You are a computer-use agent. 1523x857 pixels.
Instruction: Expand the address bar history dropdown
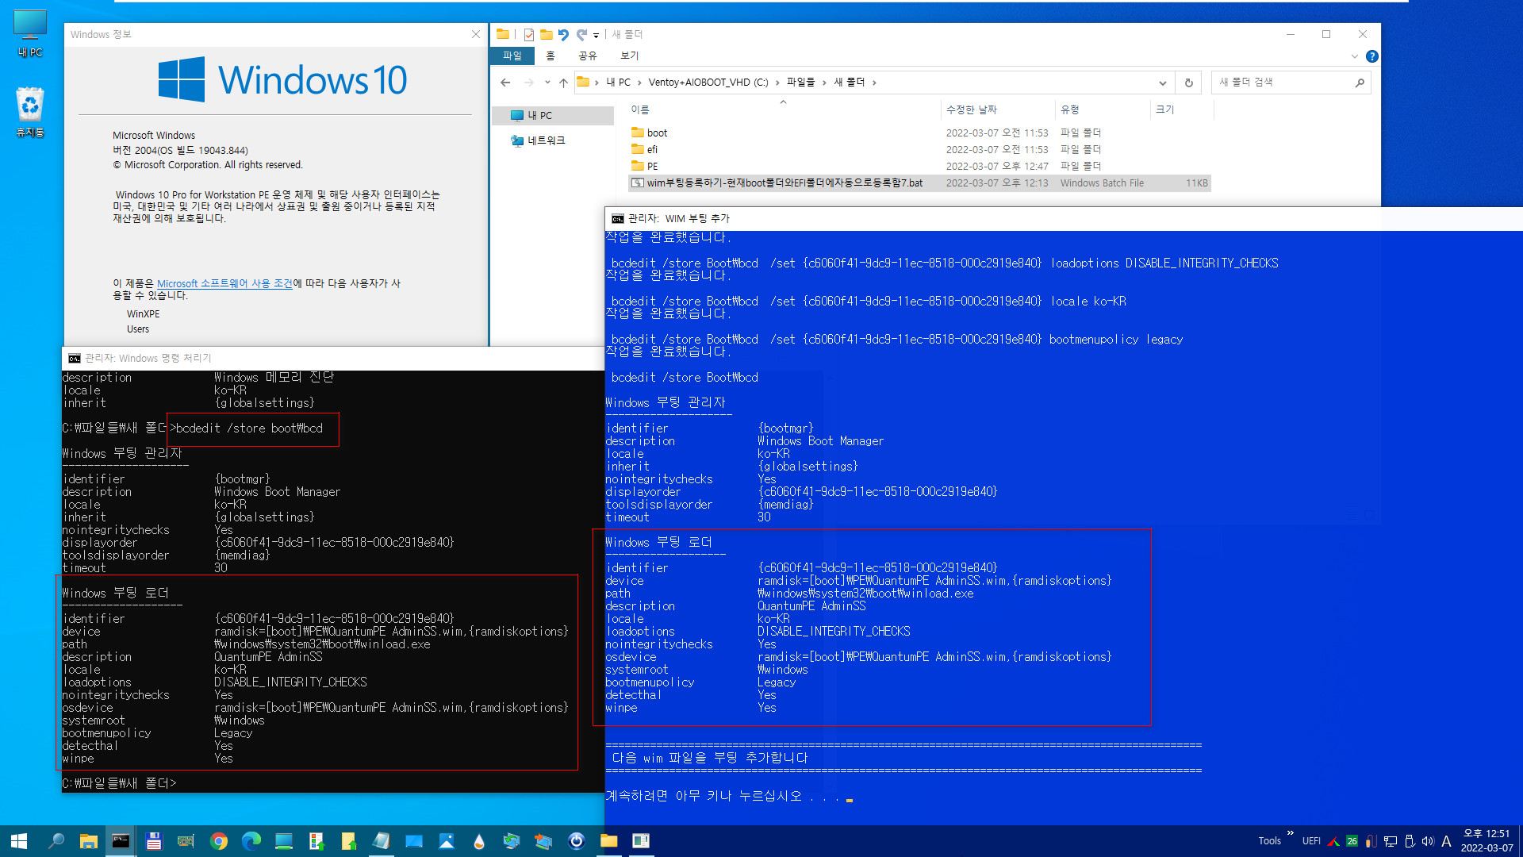tap(1162, 83)
